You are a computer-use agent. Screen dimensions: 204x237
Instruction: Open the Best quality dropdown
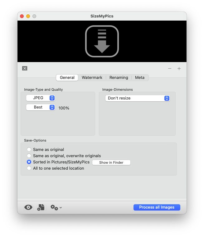pos(41,107)
